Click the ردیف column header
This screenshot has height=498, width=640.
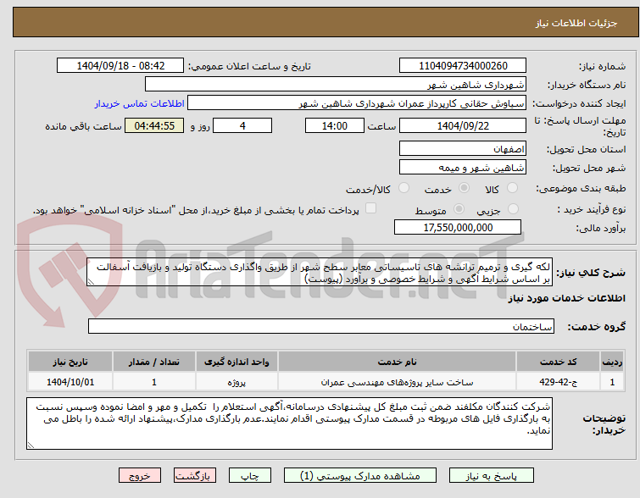coord(612,362)
